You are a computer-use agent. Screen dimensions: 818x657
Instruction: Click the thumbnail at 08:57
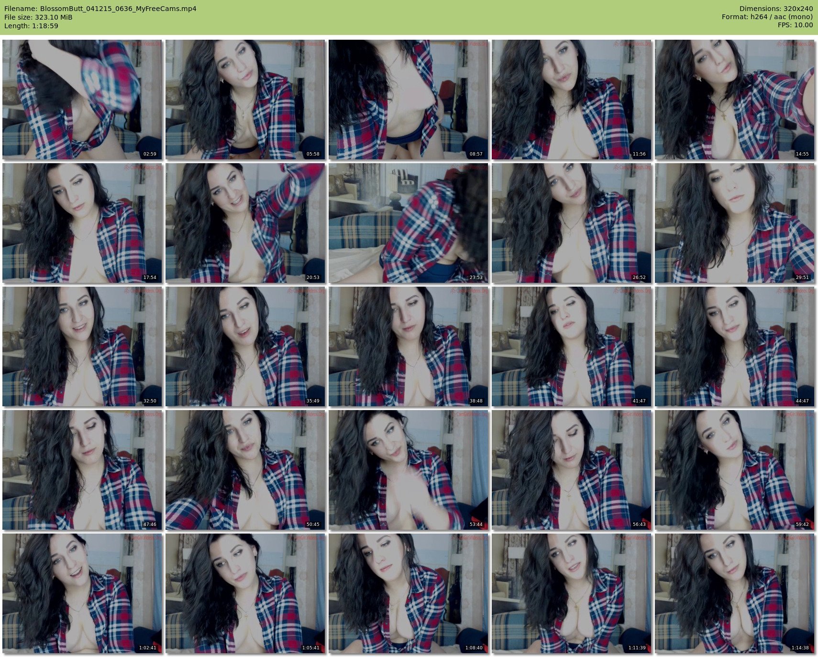click(409, 100)
